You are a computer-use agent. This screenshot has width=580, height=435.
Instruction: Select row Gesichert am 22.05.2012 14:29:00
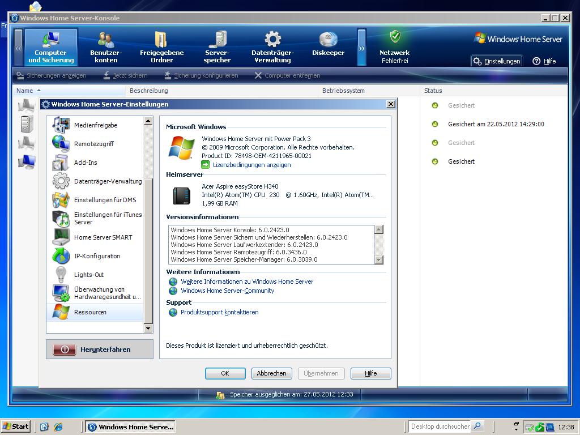(496, 124)
